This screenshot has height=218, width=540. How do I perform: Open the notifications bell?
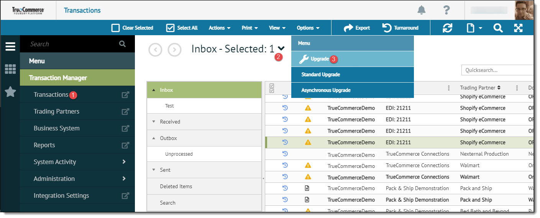tap(422, 10)
